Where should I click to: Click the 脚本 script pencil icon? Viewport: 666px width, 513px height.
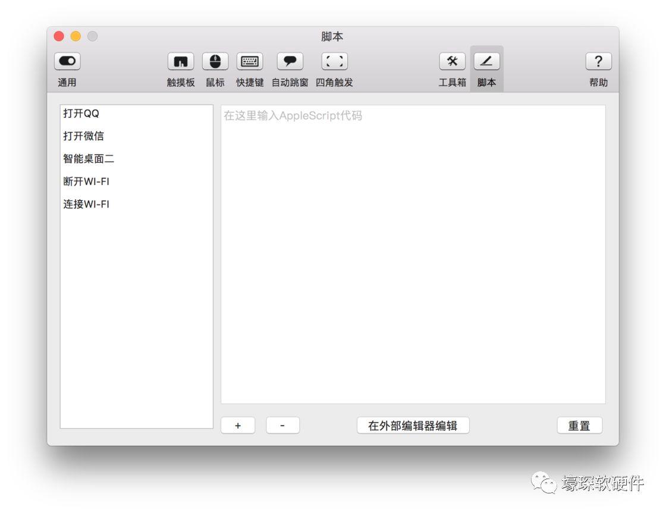(x=486, y=61)
